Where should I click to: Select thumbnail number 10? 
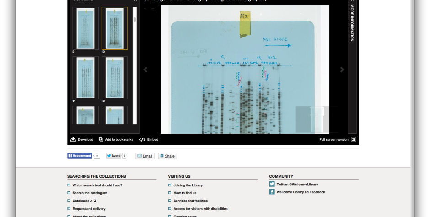[115, 28]
